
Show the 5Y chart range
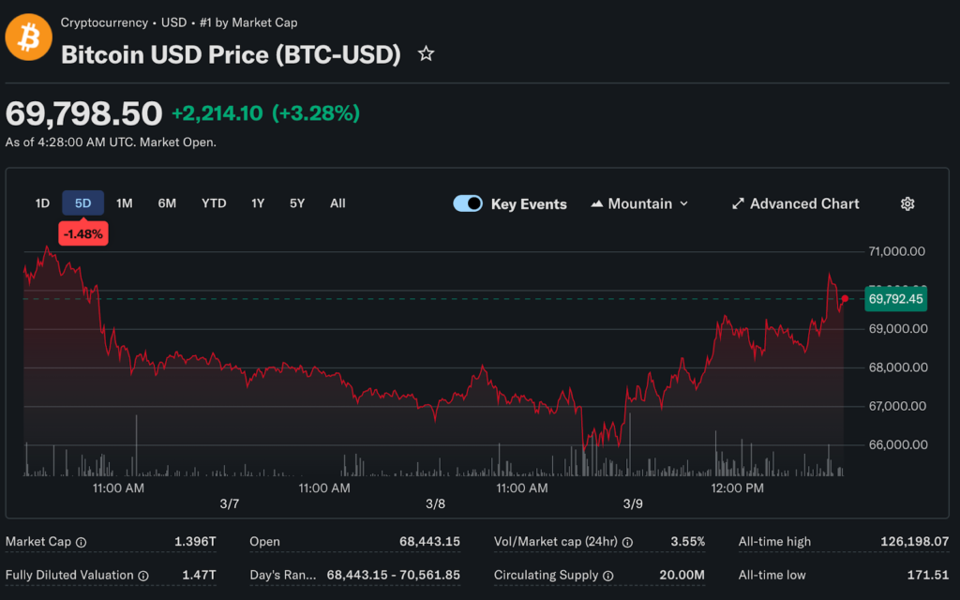coord(297,203)
